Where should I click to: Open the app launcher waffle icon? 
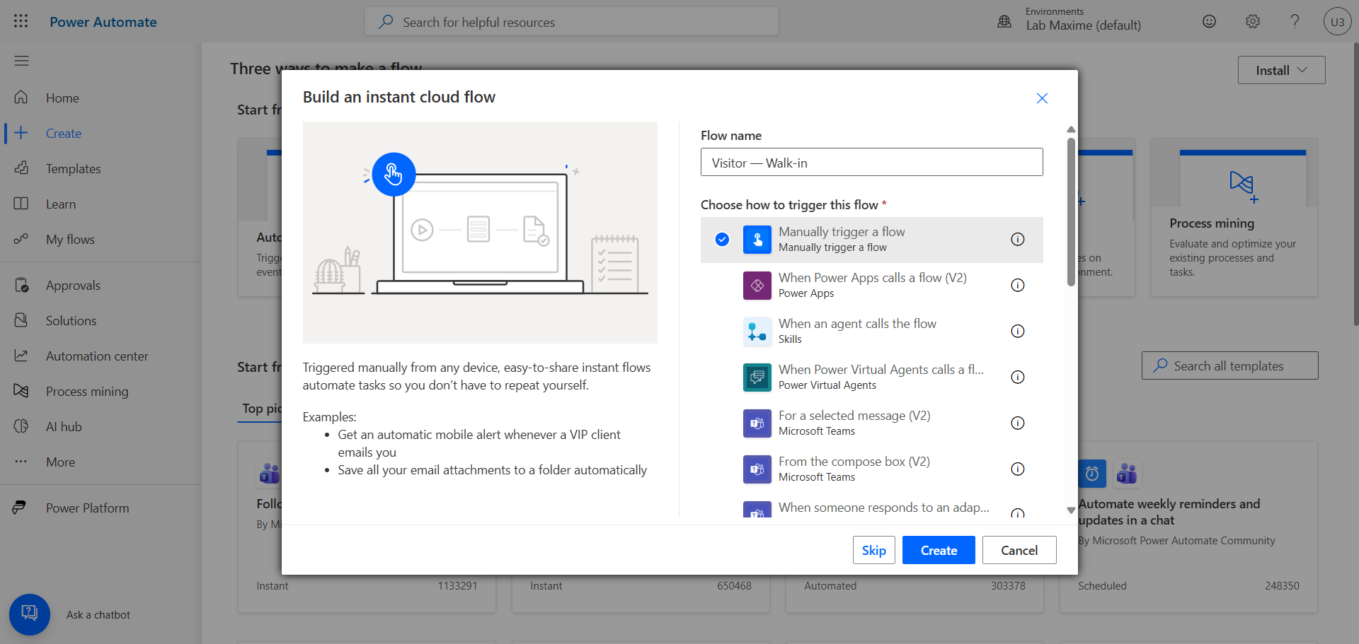click(x=21, y=21)
